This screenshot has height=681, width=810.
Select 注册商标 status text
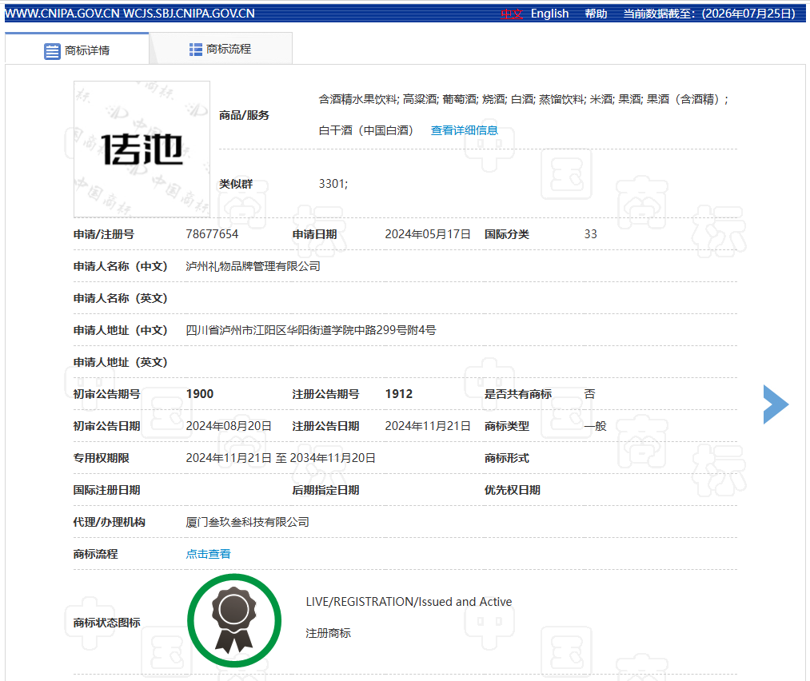tap(328, 634)
